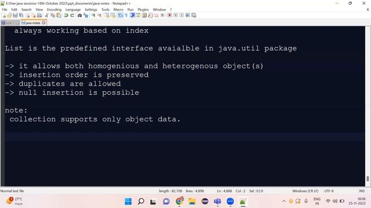371x208 pixels.
Task: Open the Replace dialog from the toolbar
Action: [x=86, y=16]
